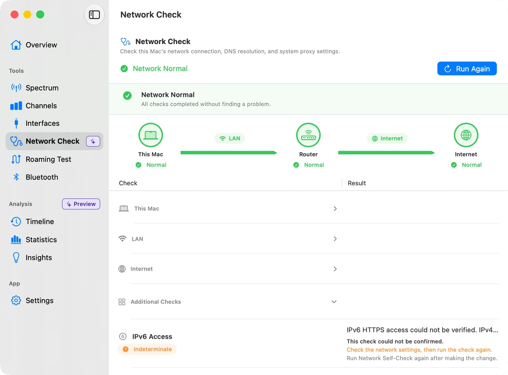Click the Wi-Fi icon in LAN row

click(x=123, y=239)
